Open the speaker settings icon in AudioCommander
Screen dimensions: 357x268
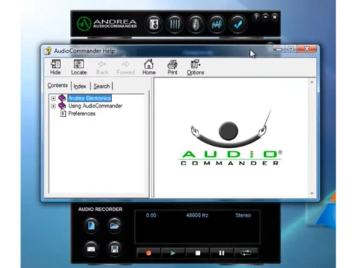click(x=154, y=24)
